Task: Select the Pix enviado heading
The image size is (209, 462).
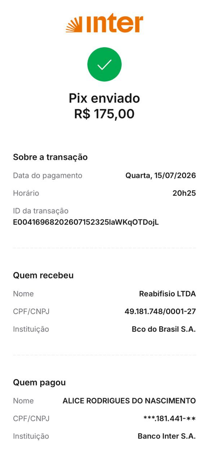Action: 104,98
